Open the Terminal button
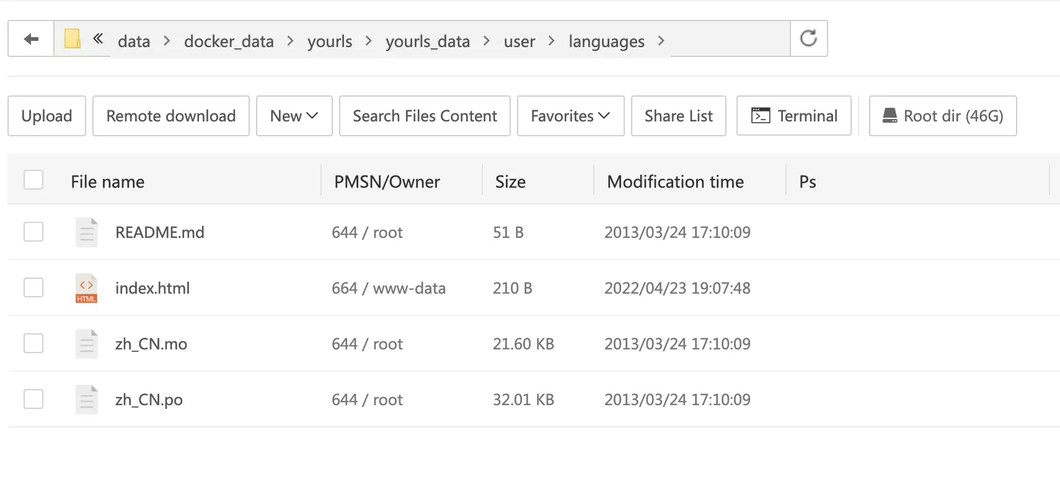 point(794,116)
